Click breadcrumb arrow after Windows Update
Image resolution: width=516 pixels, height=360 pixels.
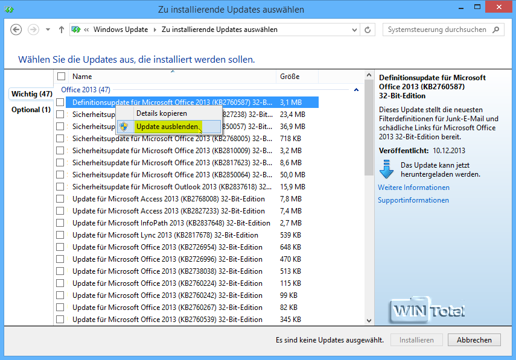point(154,30)
